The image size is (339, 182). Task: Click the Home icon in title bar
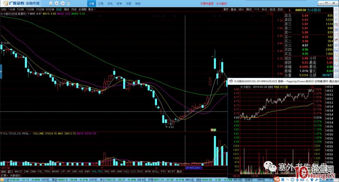pos(51,3)
